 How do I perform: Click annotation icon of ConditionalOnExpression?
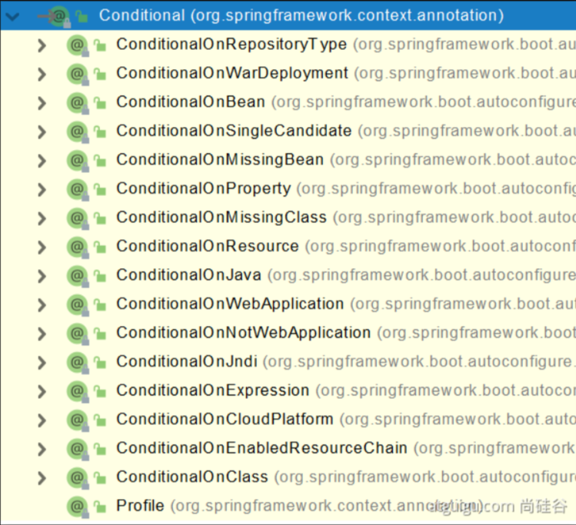point(78,392)
